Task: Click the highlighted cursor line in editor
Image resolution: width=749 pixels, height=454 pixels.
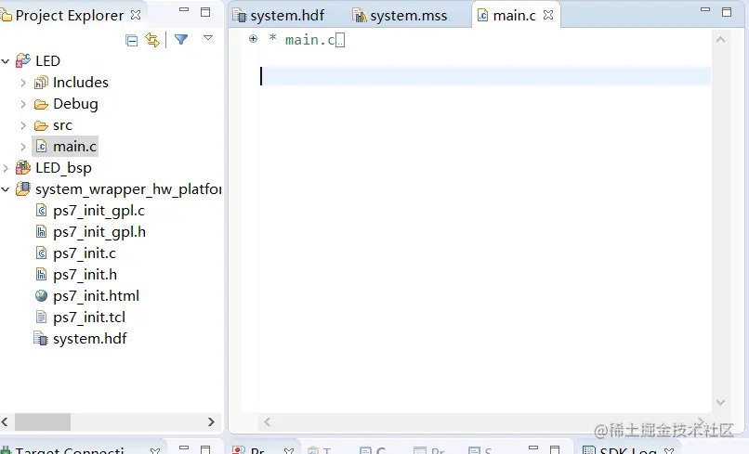Action: (x=485, y=76)
